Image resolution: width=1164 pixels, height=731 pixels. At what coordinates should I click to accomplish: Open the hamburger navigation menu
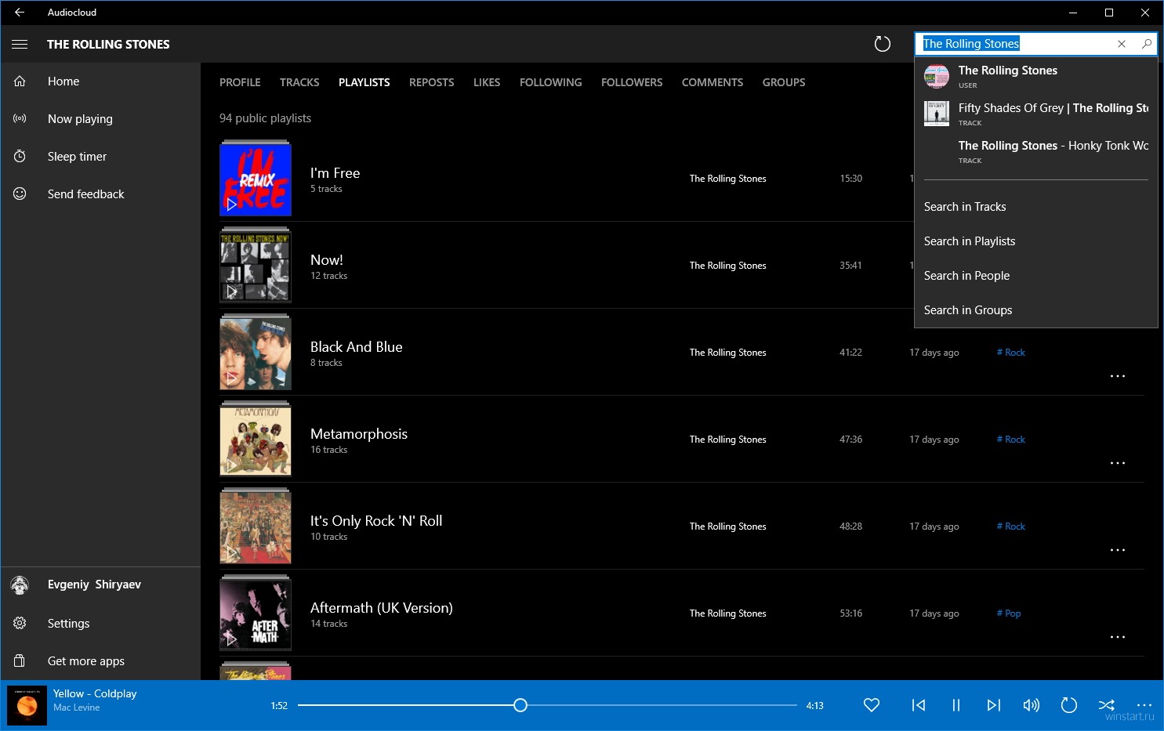[x=20, y=45]
